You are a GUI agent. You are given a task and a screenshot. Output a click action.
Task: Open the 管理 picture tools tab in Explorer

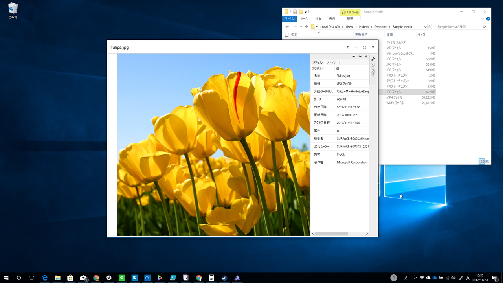350,19
